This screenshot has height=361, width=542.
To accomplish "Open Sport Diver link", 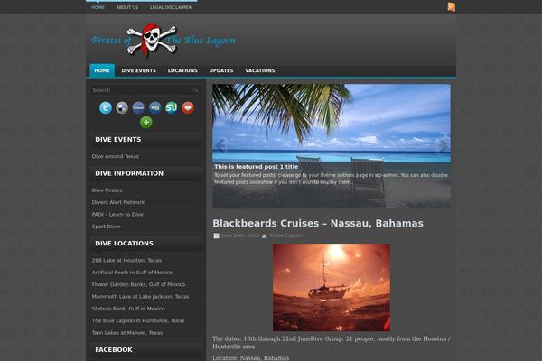I will [x=106, y=227].
